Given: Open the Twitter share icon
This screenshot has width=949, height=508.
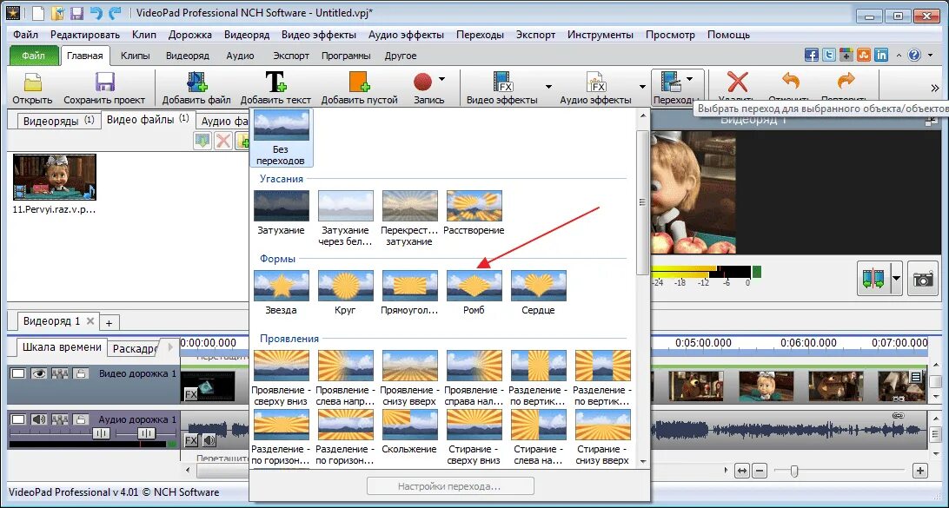Looking at the screenshot, I should pyautogui.click(x=829, y=55).
